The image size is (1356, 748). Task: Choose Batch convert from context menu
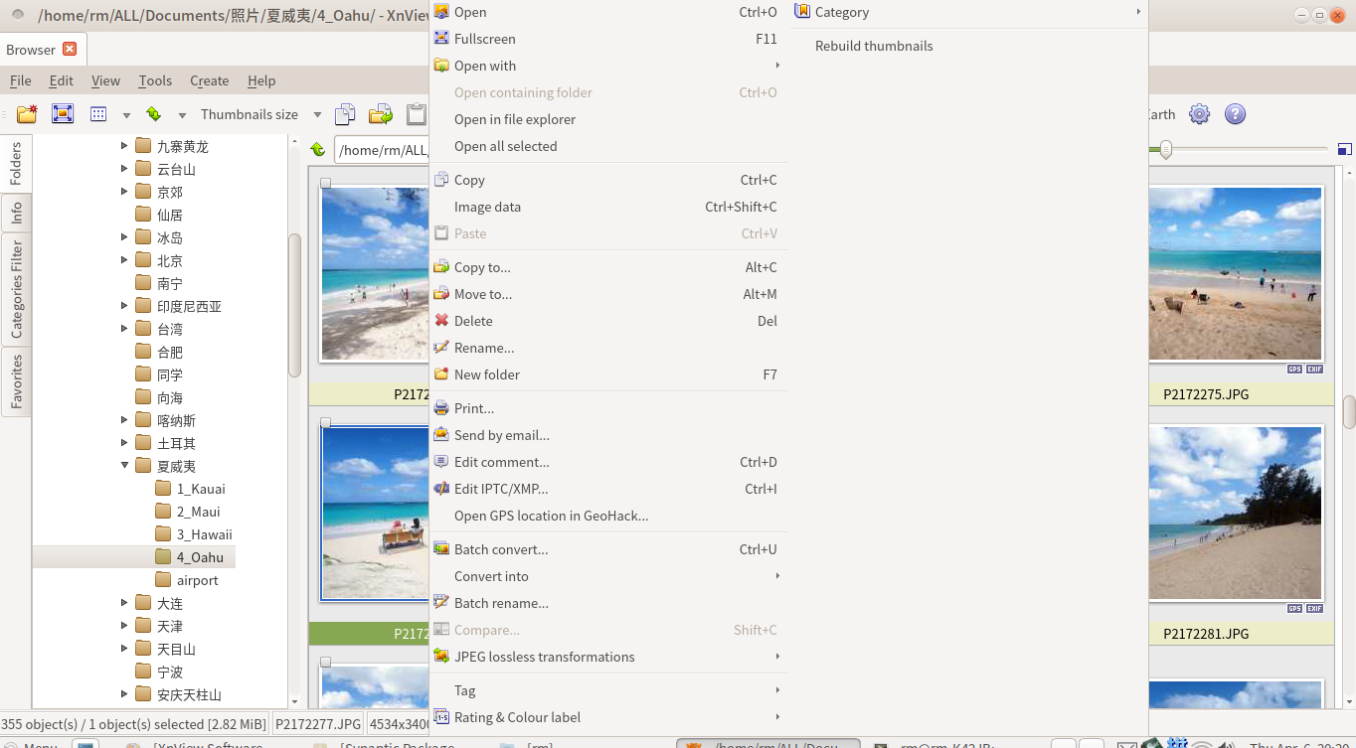[x=501, y=549]
